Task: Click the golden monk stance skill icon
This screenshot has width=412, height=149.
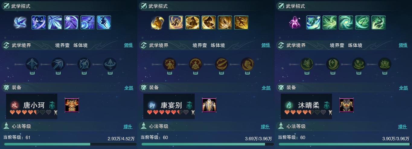Action: [x=157, y=23]
